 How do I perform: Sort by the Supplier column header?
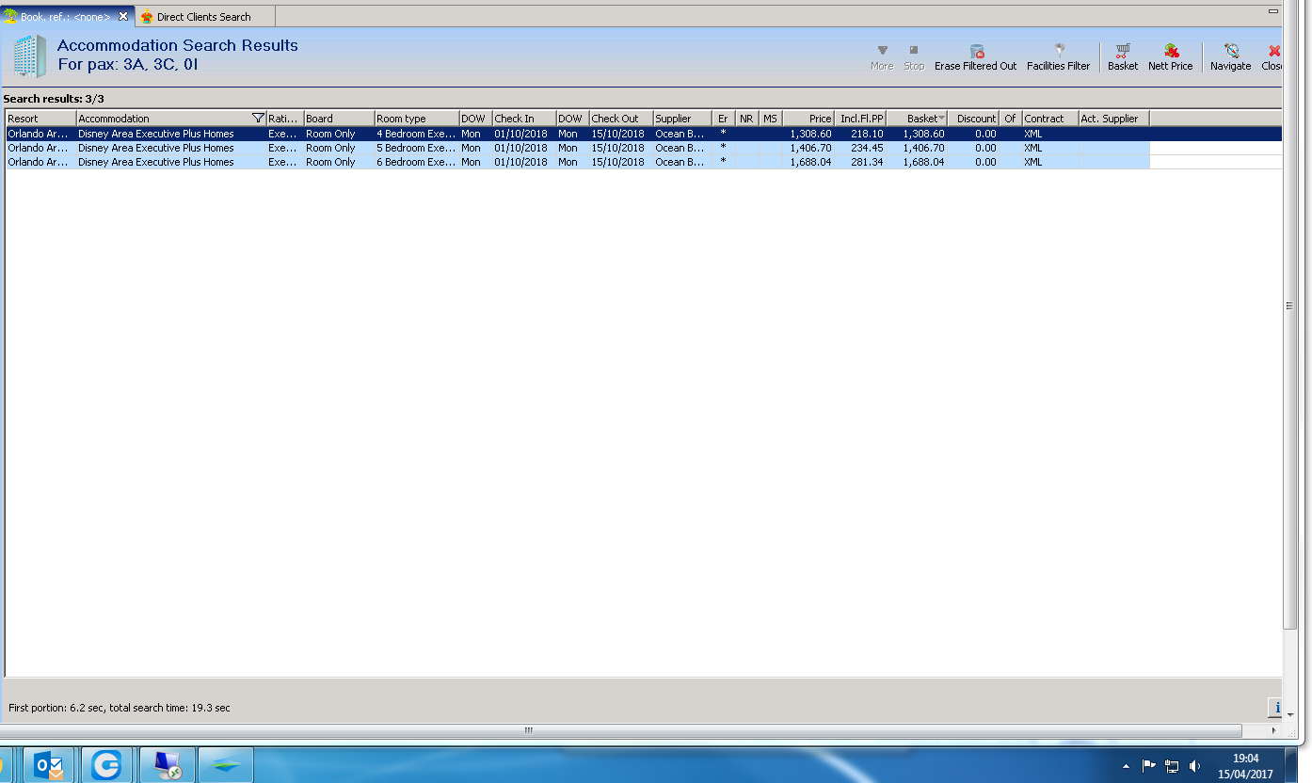(x=682, y=119)
